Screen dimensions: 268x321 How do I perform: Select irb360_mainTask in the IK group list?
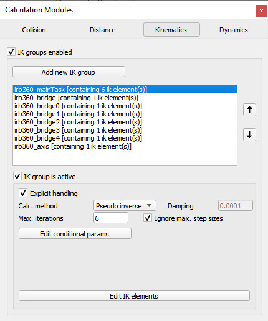click(125, 90)
